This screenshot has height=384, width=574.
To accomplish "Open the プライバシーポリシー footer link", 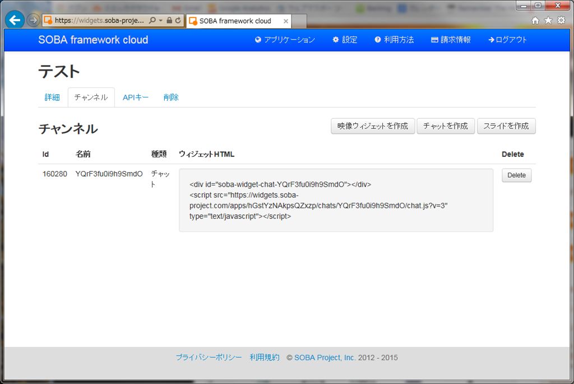I will [x=209, y=358].
